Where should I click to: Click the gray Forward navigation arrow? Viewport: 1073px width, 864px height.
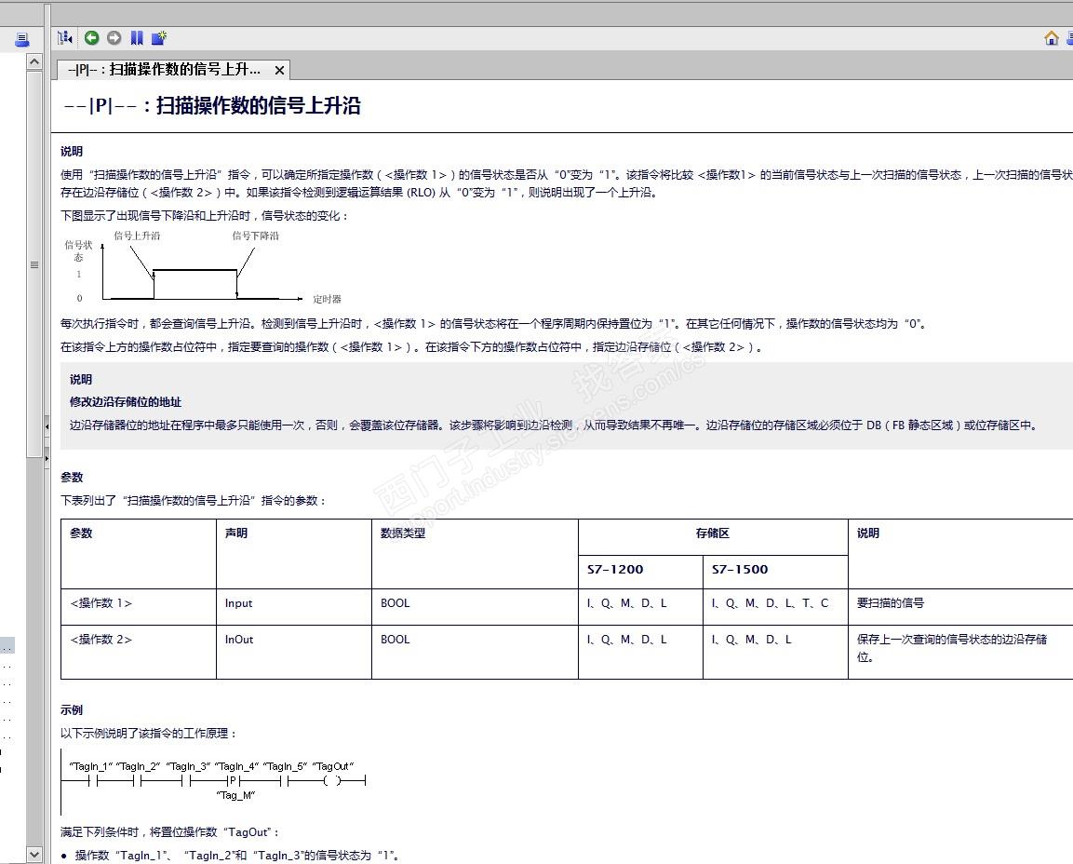click(x=114, y=37)
